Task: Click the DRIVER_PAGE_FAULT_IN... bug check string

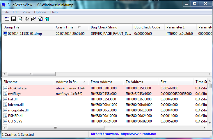Action: point(111,34)
